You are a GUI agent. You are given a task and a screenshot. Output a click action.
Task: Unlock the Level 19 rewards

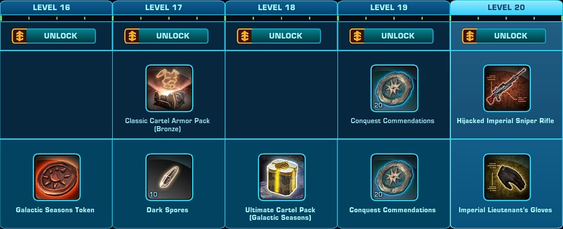pyautogui.click(x=391, y=36)
